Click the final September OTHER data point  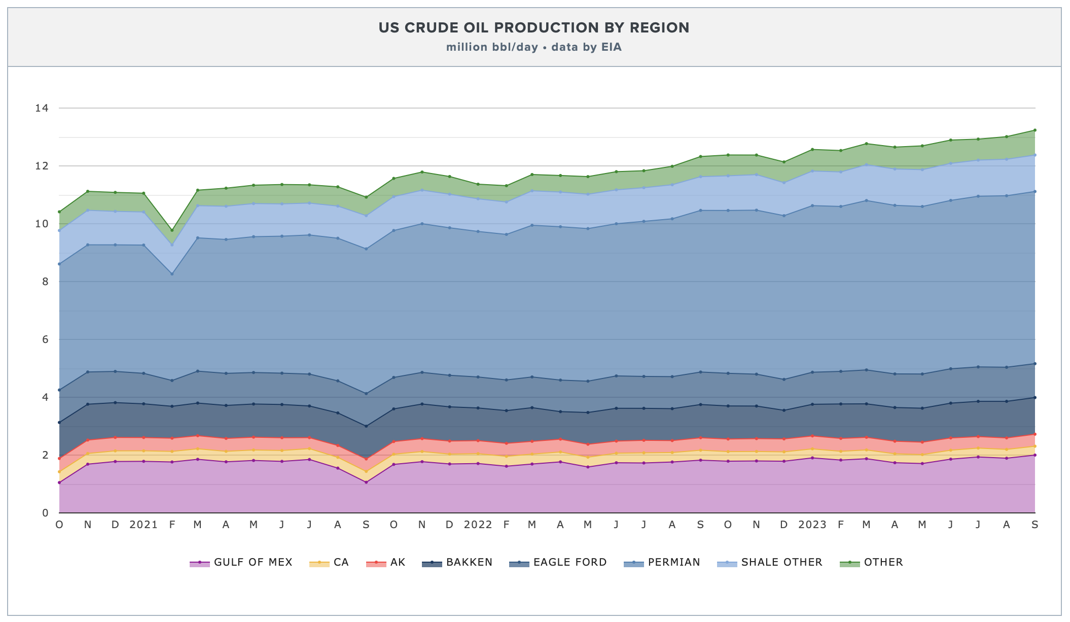[x=1035, y=130]
